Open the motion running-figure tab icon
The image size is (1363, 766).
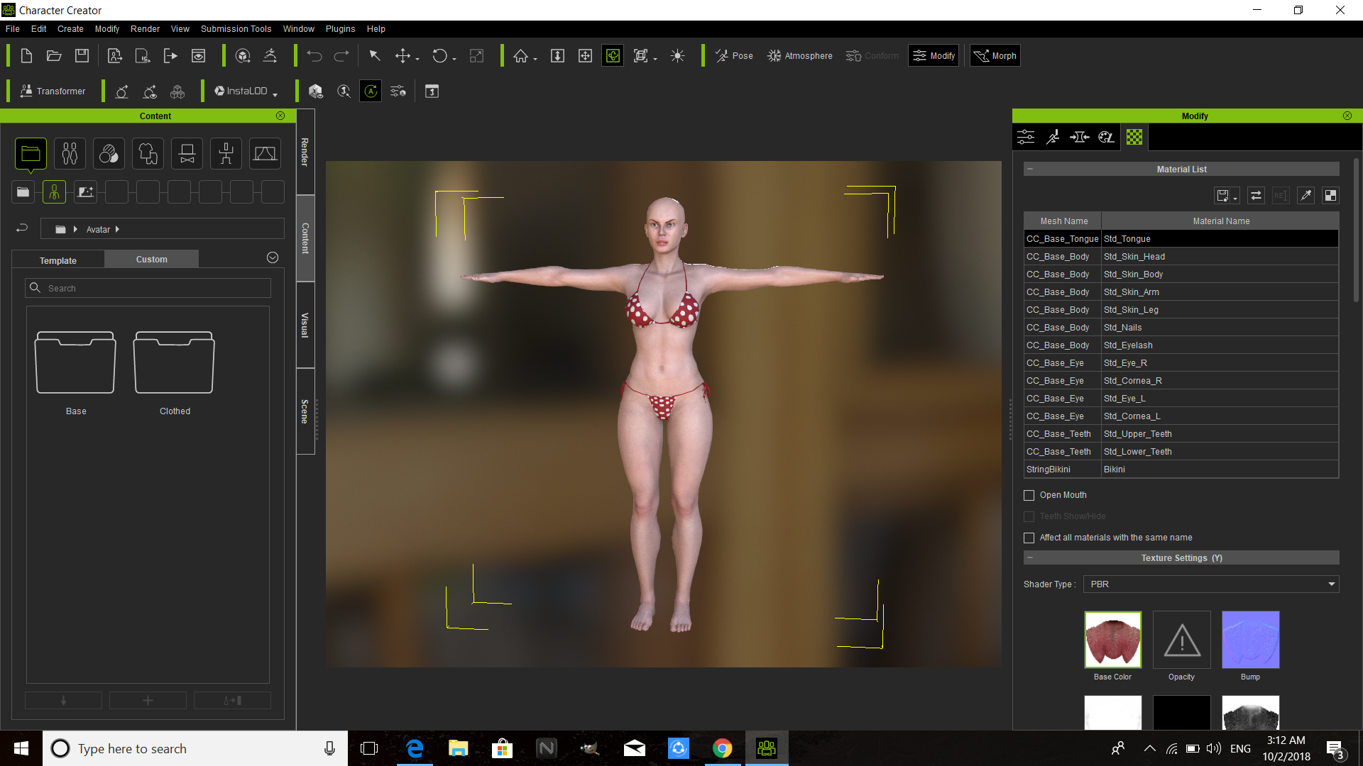pyautogui.click(x=1053, y=137)
